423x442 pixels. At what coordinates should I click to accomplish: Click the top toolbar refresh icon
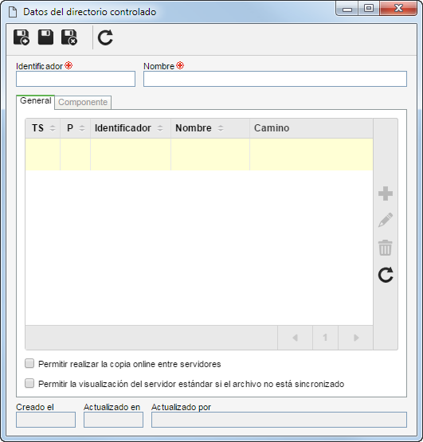click(105, 37)
